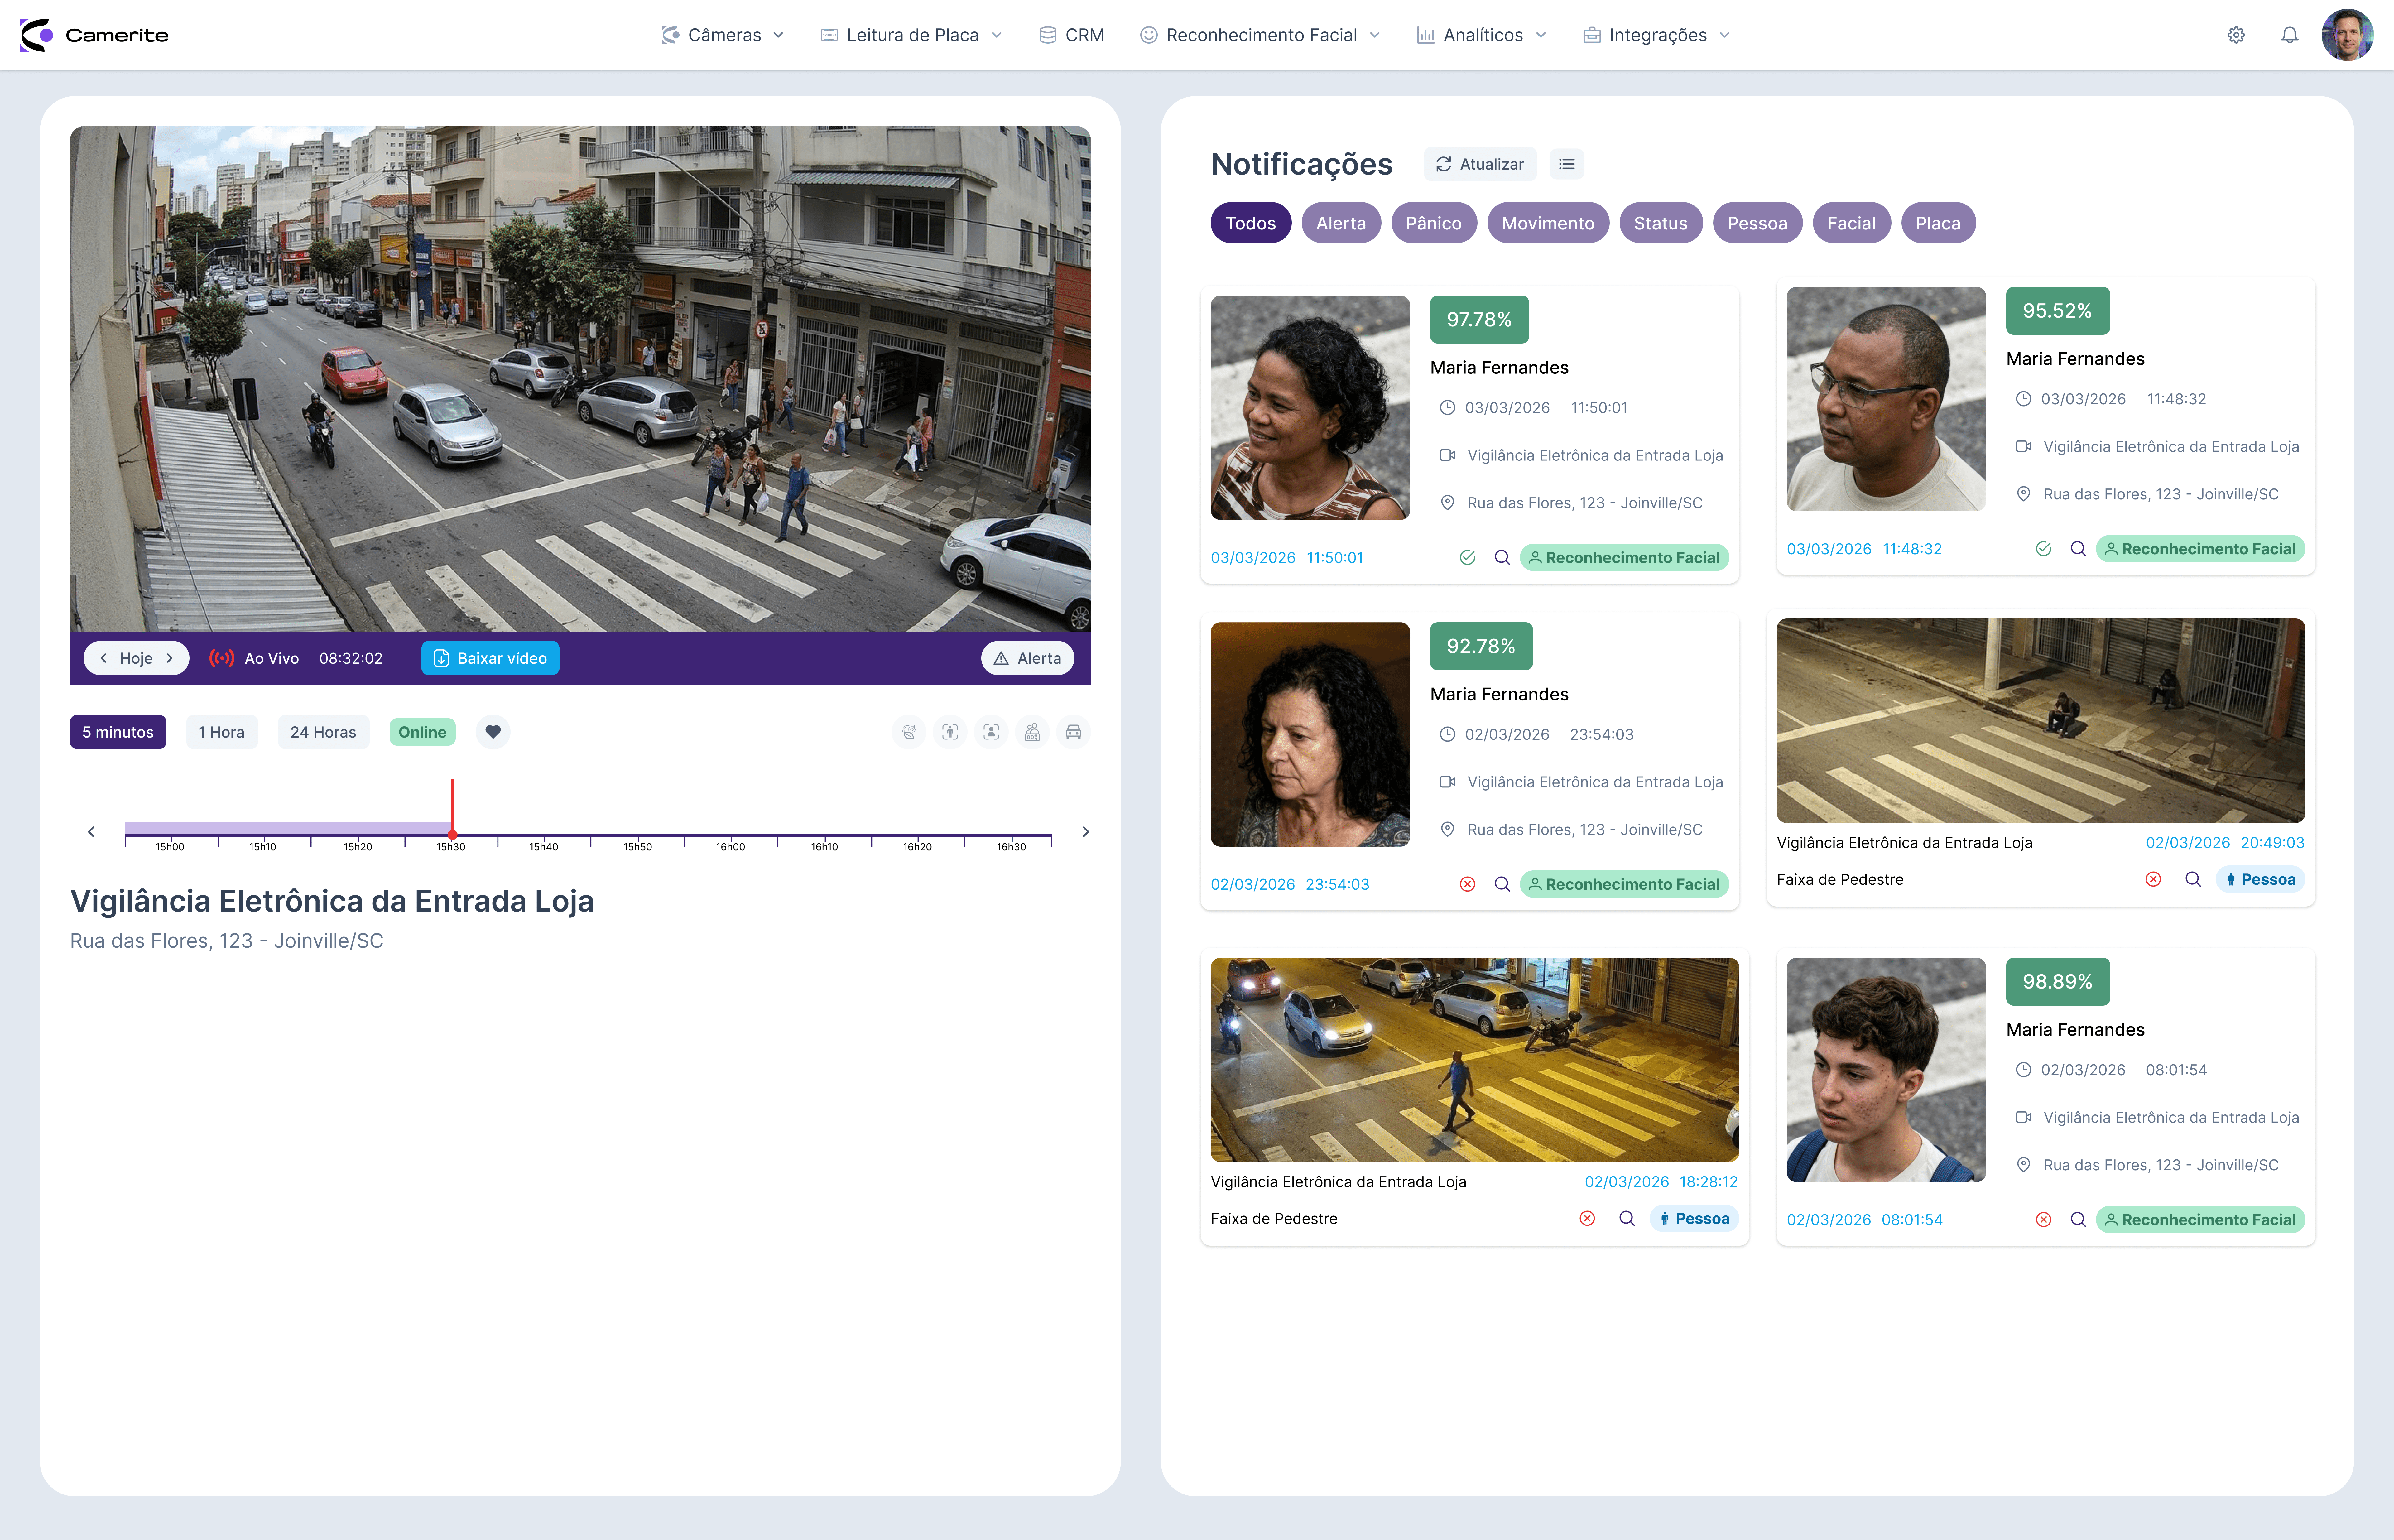Viewport: 2394px width, 1540px height.
Task: Click the people counting icon
Action: tap(1032, 732)
